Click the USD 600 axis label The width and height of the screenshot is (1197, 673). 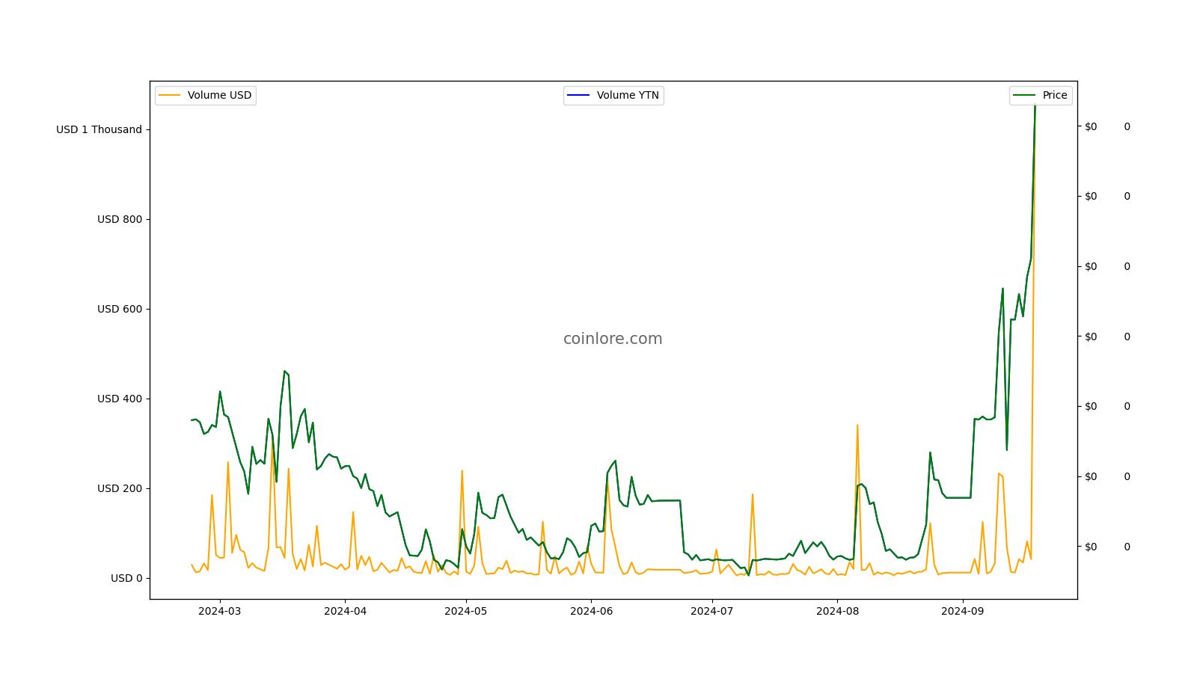point(120,309)
